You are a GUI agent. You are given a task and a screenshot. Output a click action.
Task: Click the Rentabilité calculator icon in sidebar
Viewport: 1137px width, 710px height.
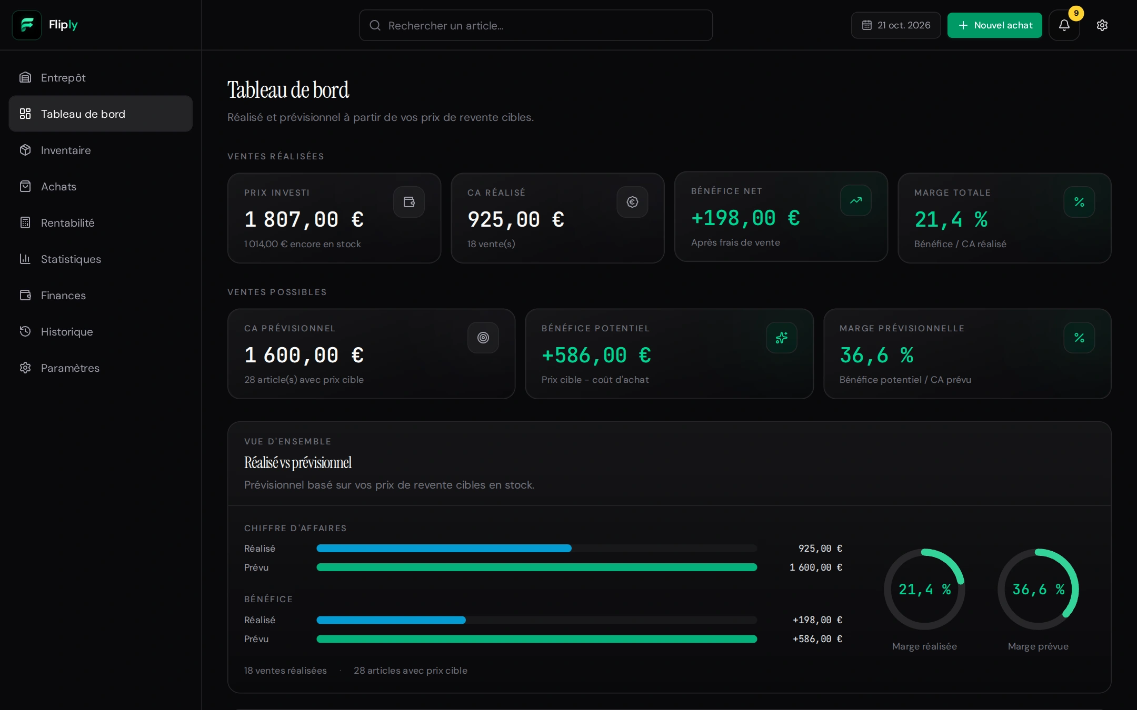click(x=25, y=222)
